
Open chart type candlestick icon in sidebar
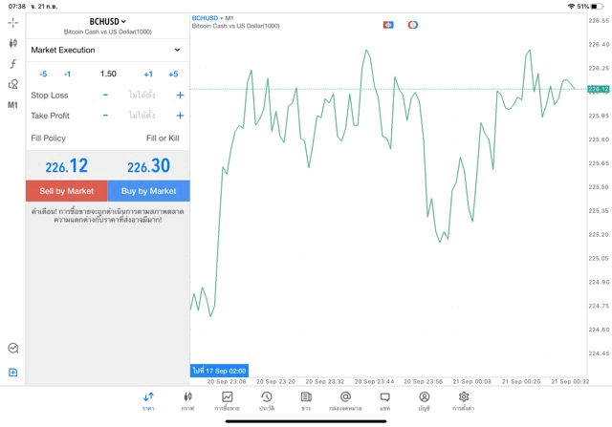point(12,43)
